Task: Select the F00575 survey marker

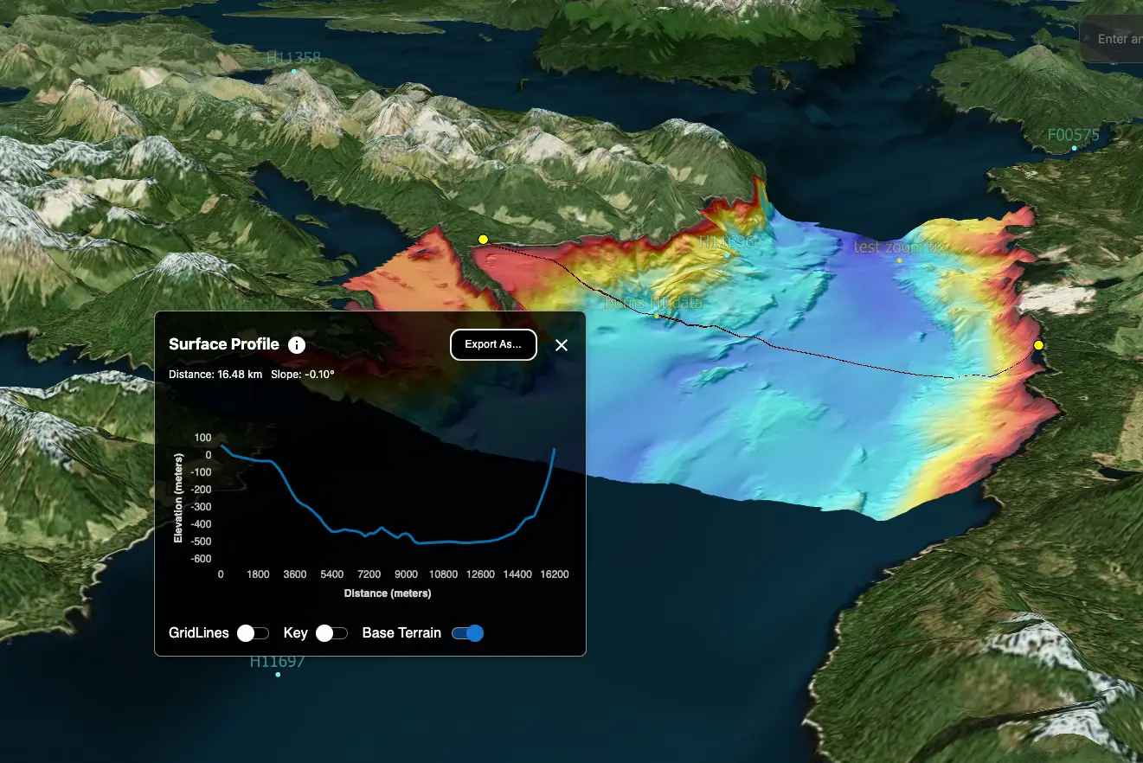Action: pyautogui.click(x=1074, y=148)
